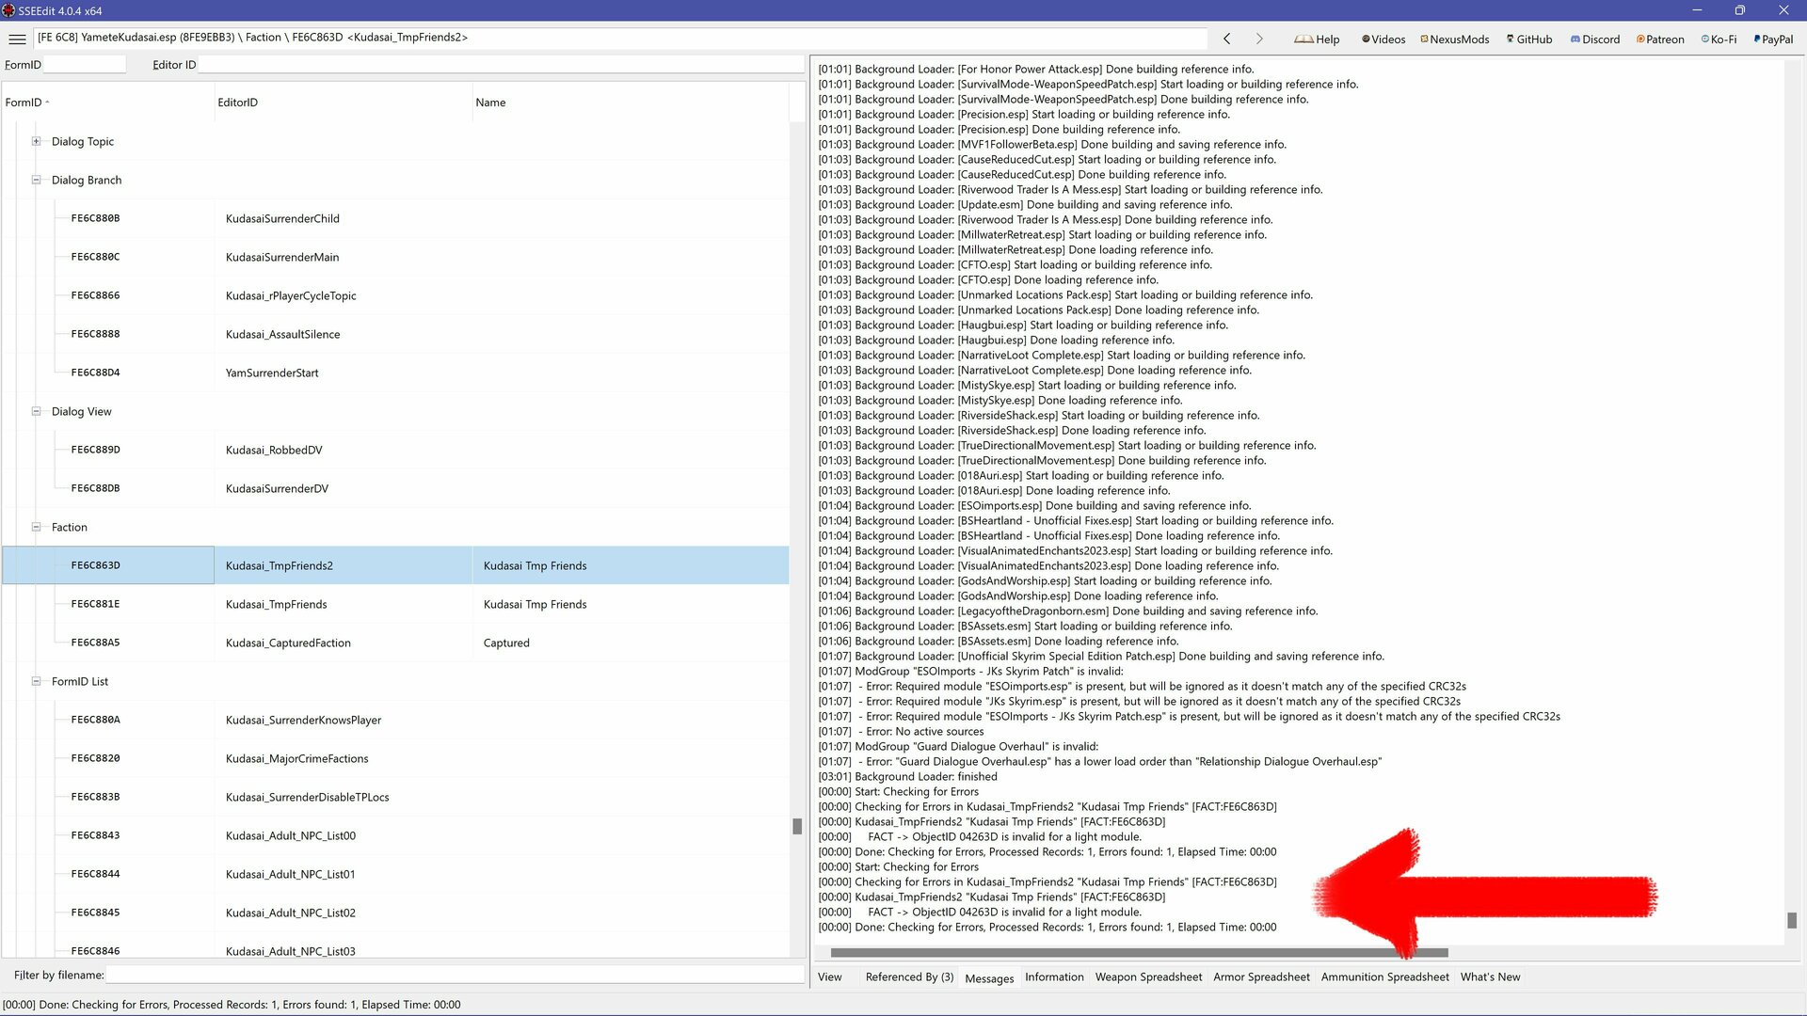Image resolution: width=1807 pixels, height=1016 pixels.
Task: Navigate back with the left arrow
Action: pyautogui.click(x=1226, y=39)
